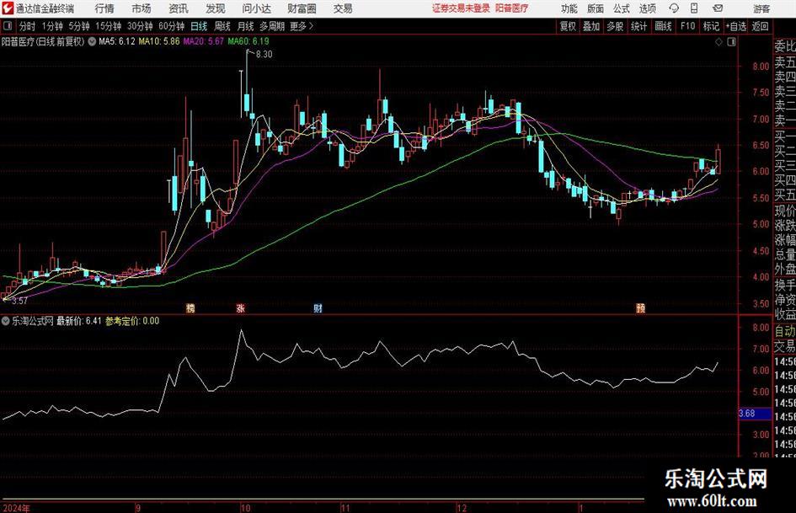The image size is (796, 513).
Task: Click the 3.57 low price label
Action: coord(19,301)
